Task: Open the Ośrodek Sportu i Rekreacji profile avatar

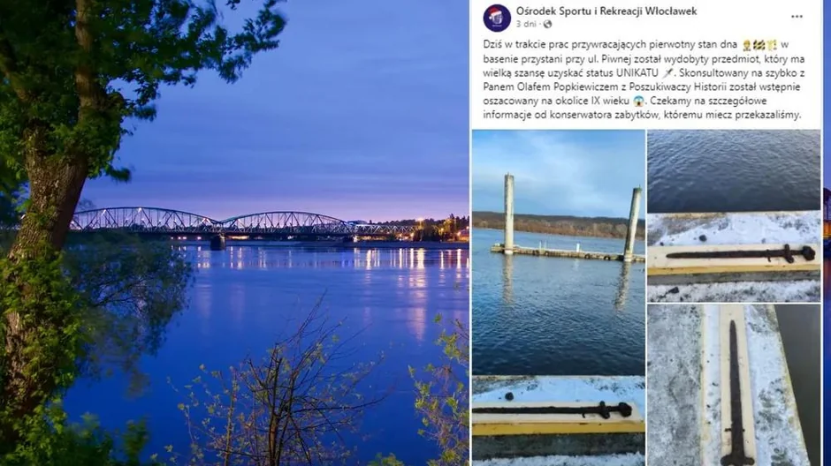Action: [497, 18]
